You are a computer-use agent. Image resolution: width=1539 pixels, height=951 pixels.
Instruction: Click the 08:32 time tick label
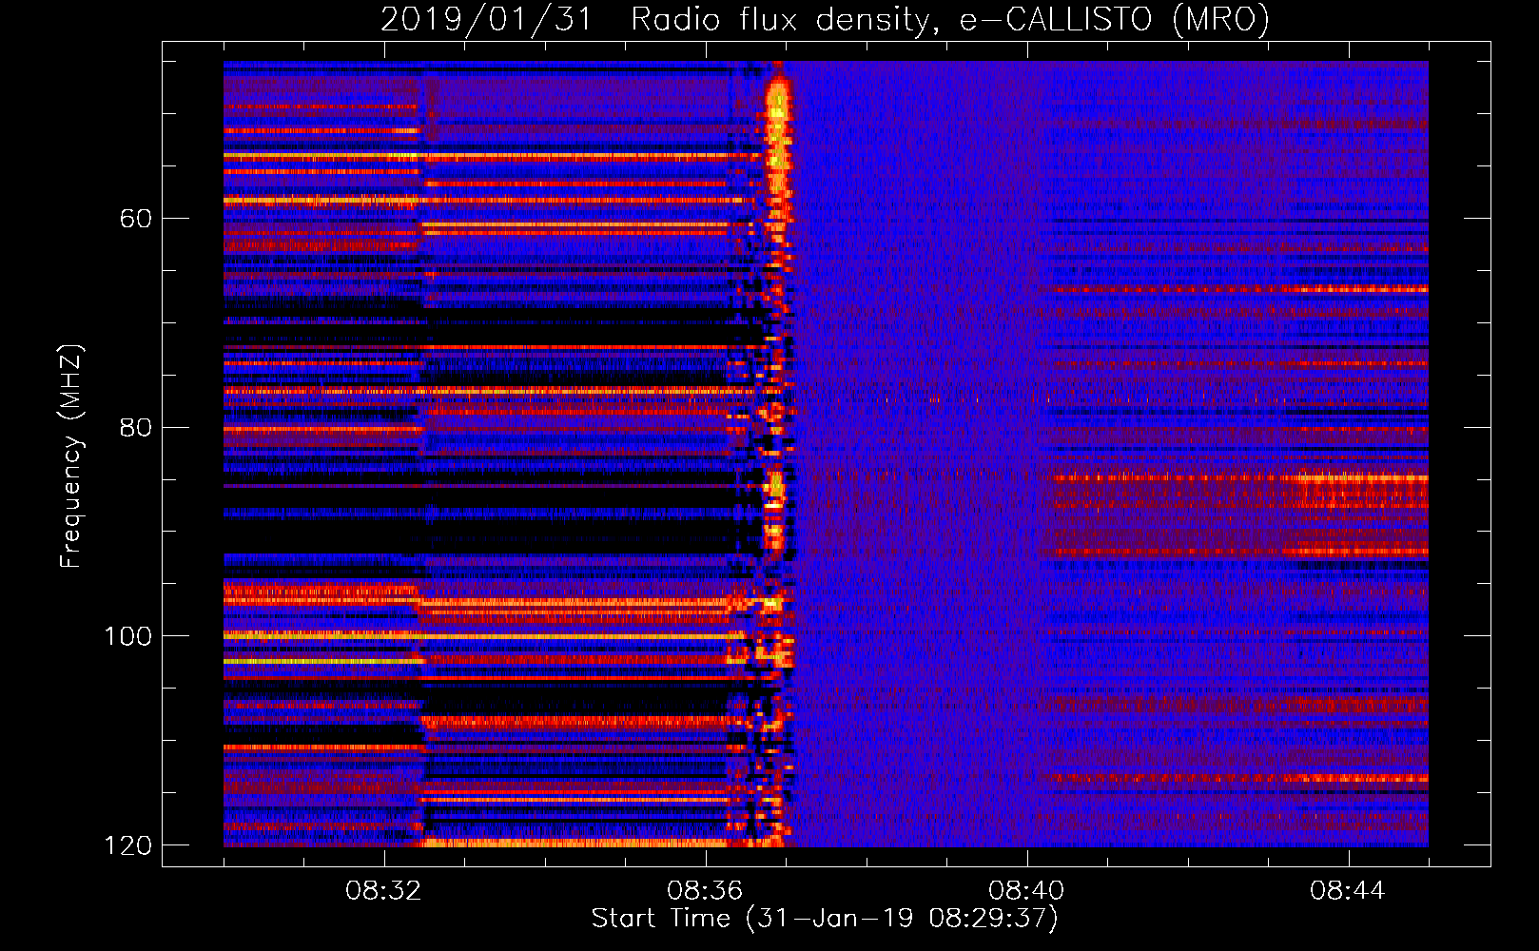point(384,891)
